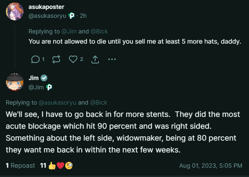
Task: Click the @Bick mention in asukaposter's reply
Action: coord(99,31)
